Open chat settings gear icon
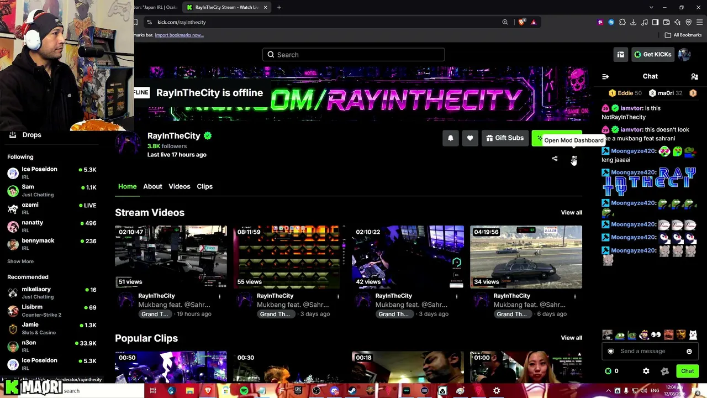This screenshot has height=398, width=707. tap(646, 371)
